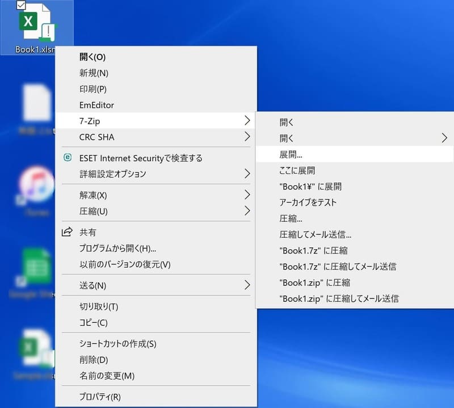
Task: Choose 以前のバージョンの復元(V)
Action: 156,264
